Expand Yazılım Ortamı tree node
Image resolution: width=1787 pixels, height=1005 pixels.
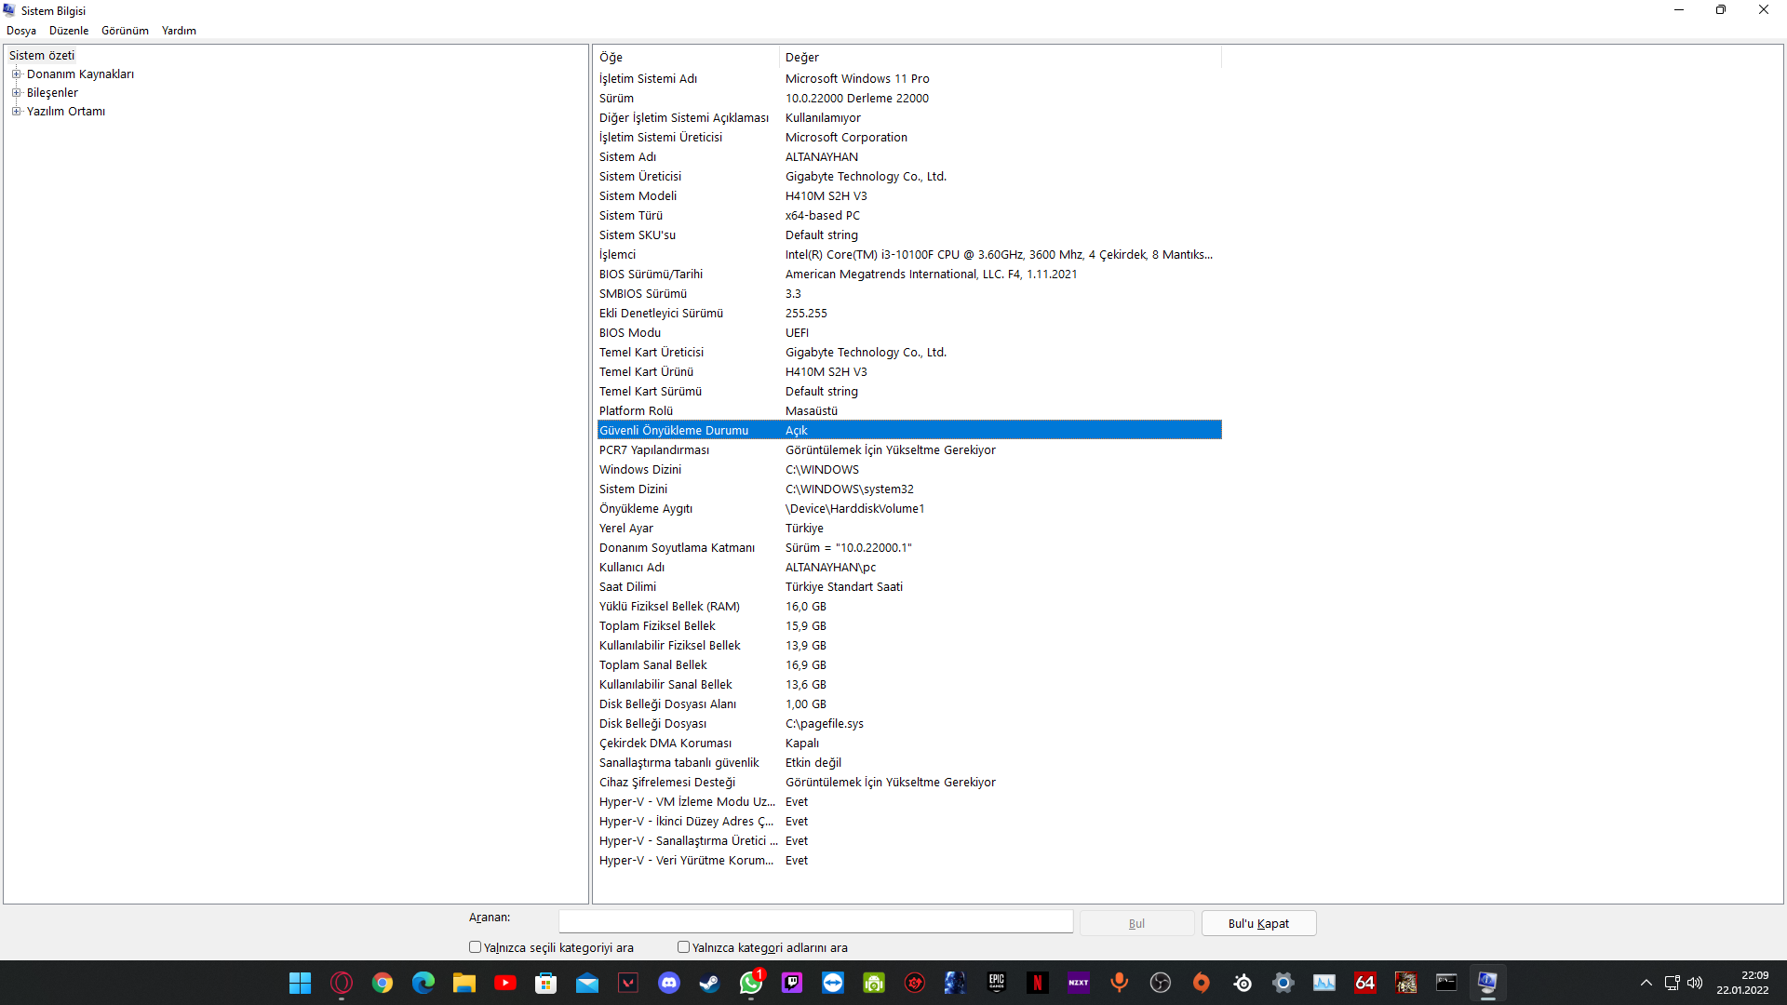coord(16,112)
